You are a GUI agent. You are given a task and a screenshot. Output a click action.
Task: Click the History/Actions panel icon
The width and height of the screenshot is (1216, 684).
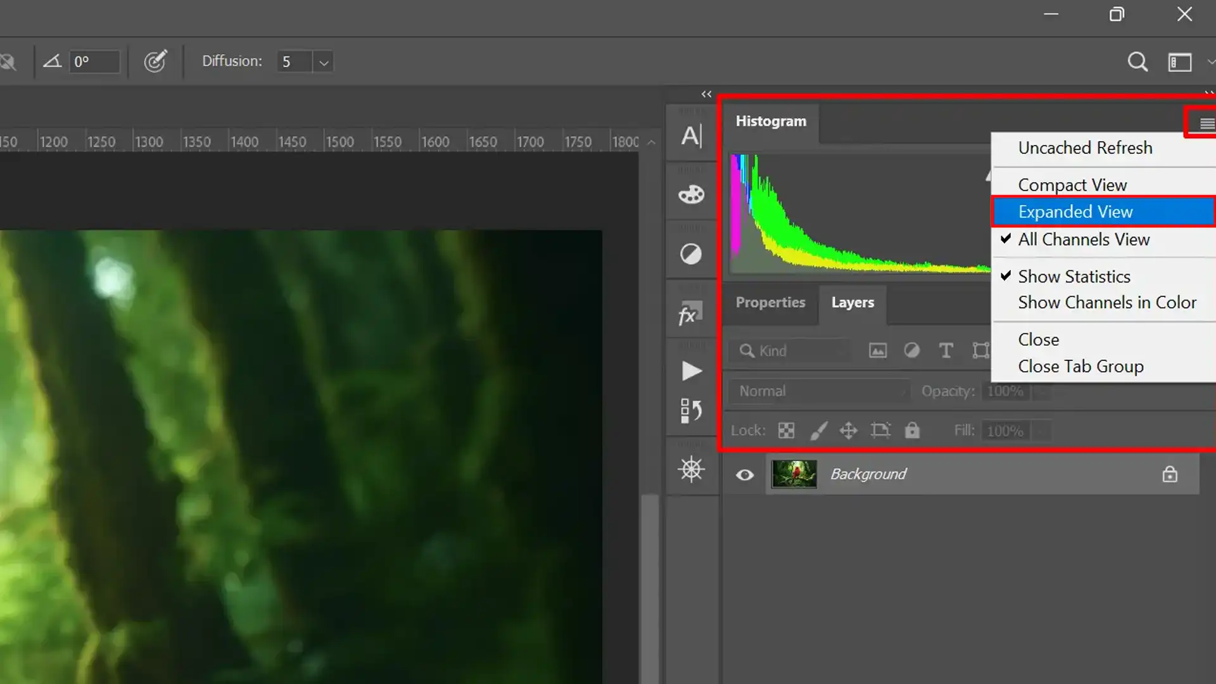click(x=692, y=409)
